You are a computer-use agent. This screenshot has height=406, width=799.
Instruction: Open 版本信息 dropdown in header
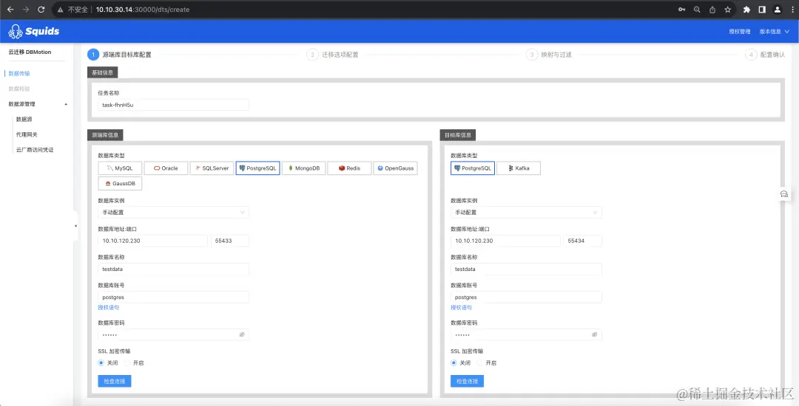(774, 32)
